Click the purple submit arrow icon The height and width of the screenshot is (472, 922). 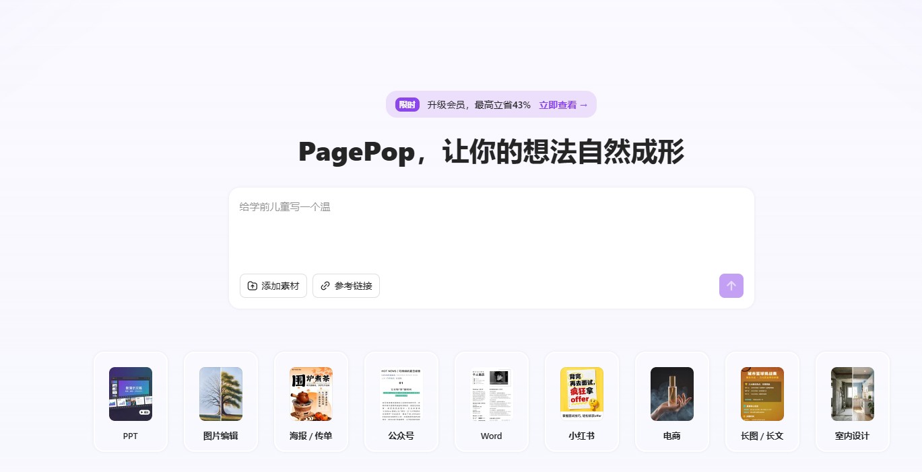[731, 286]
